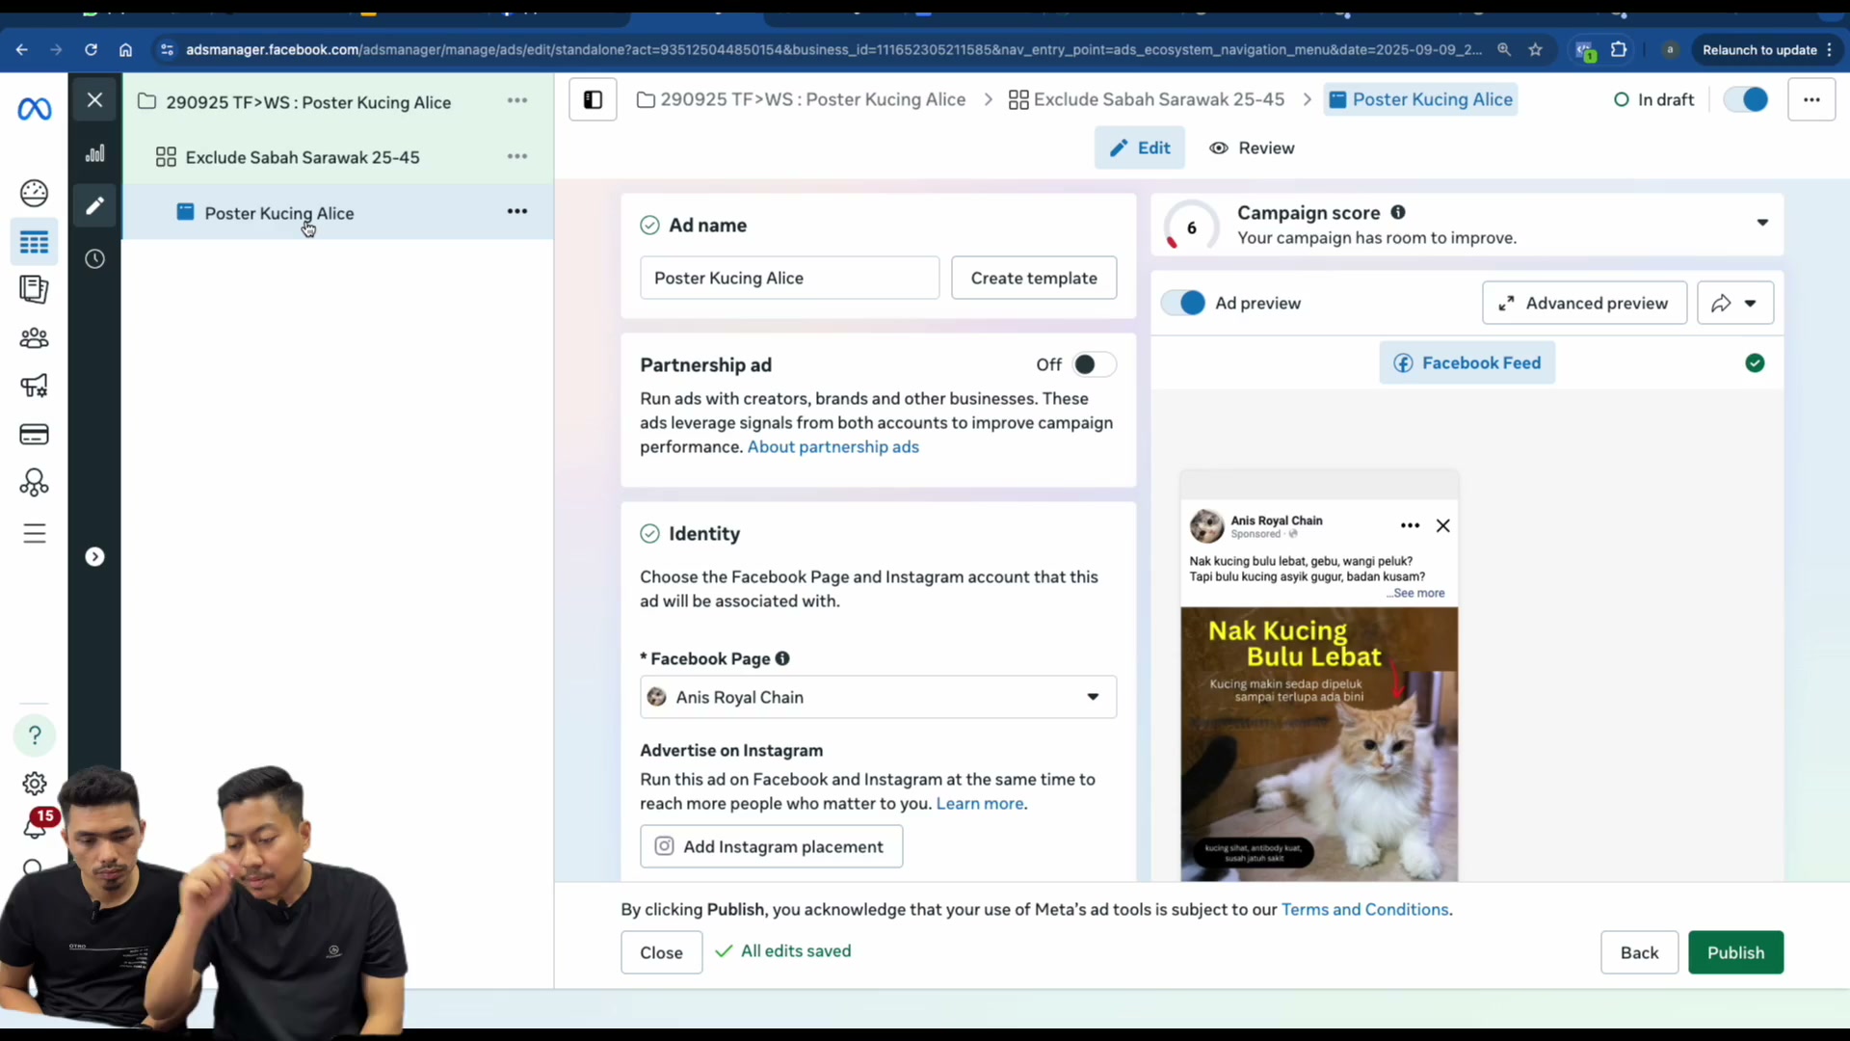This screenshot has width=1850, height=1041.
Task: Disable the Ad preview toggle
Action: click(1183, 303)
